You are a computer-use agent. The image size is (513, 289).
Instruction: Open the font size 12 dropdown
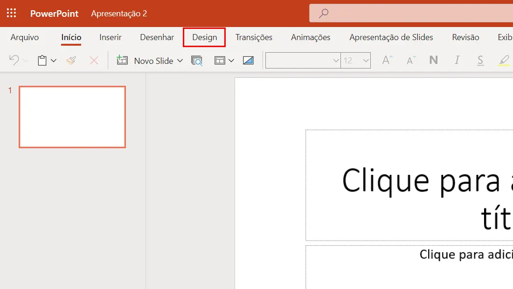tap(356, 61)
